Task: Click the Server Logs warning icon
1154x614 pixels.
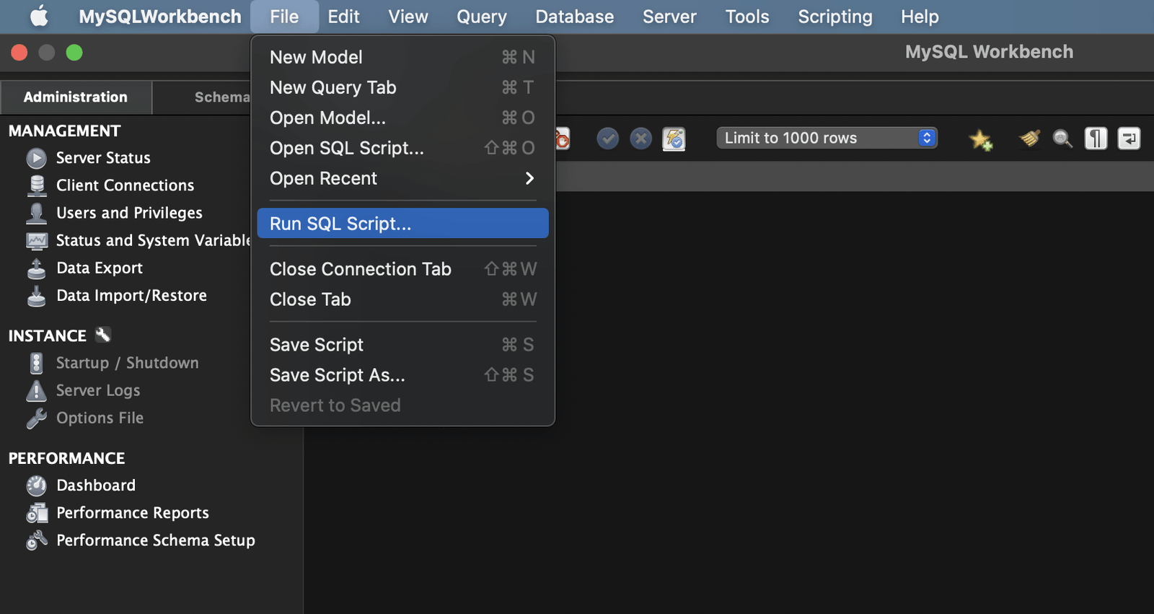Action: pos(36,390)
